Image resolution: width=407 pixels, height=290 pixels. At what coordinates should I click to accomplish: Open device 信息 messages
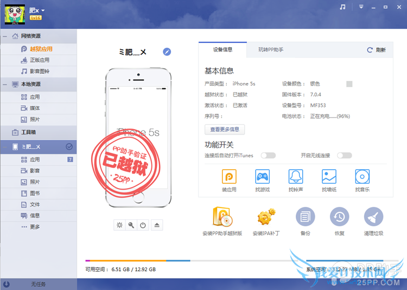(39, 216)
